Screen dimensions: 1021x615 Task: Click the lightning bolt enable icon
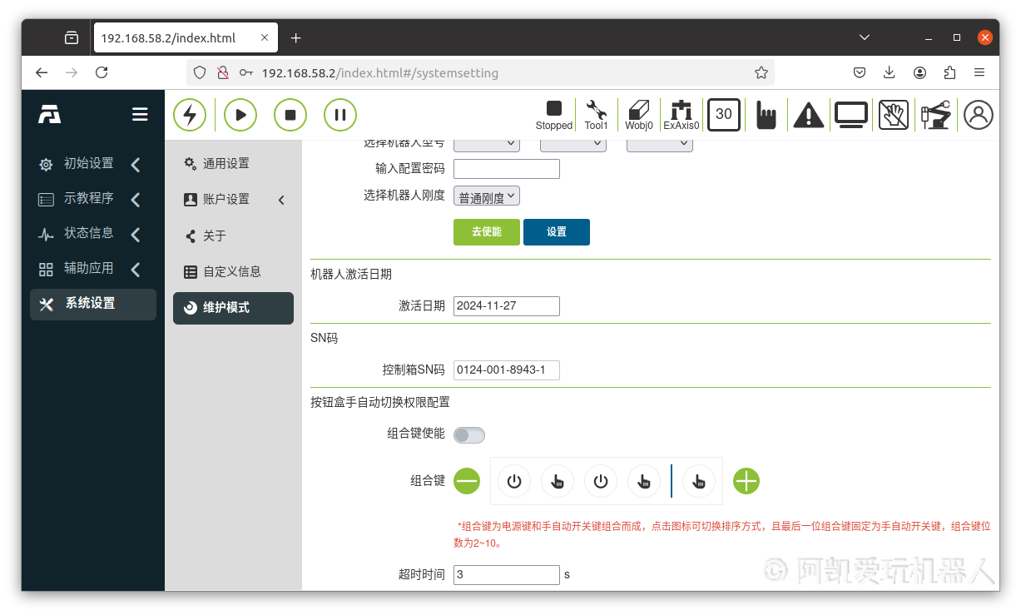point(190,115)
